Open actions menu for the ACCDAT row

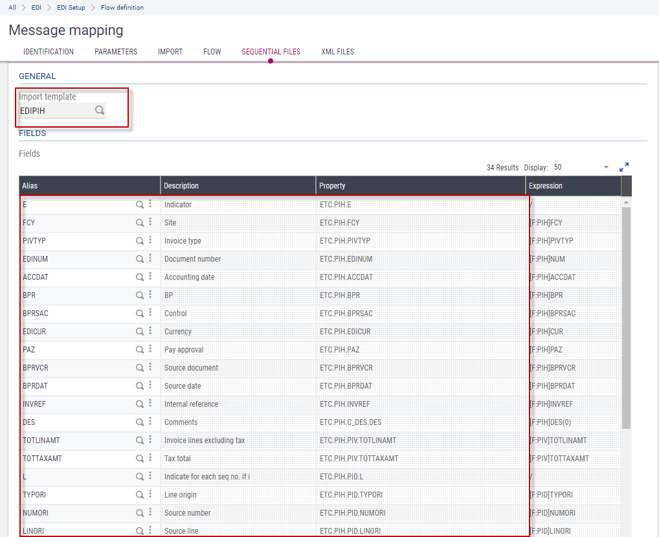[x=150, y=277]
